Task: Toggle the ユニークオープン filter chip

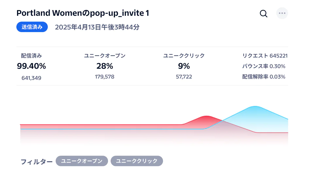Action: [x=82, y=161]
